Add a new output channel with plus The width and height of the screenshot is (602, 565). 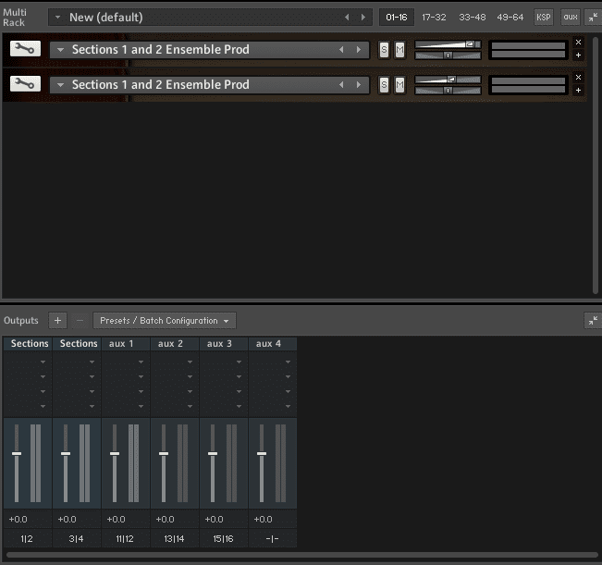pyautogui.click(x=57, y=321)
